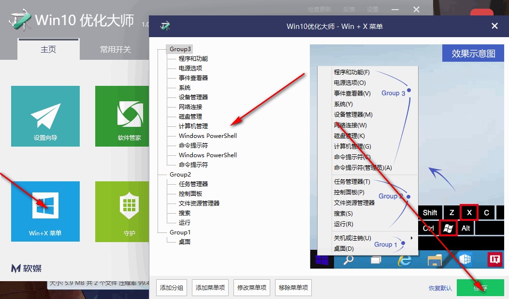
Task: Click the X key in the preview keyboard
Action: pyautogui.click(x=469, y=213)
